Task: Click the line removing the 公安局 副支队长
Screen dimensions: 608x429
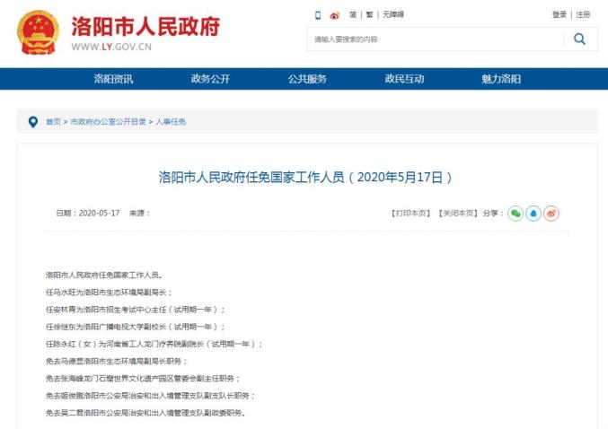Action: [150, 396]
